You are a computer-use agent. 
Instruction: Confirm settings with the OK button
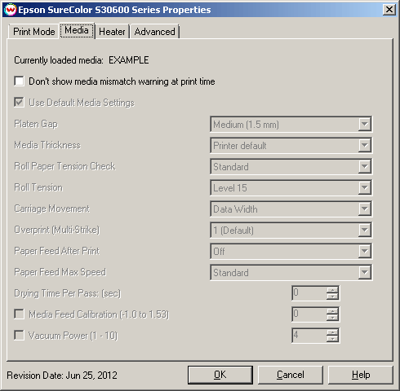tap(220, 375)
